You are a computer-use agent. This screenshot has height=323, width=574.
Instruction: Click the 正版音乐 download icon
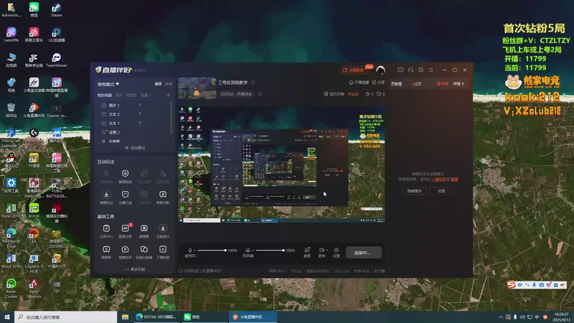point(163,231)
